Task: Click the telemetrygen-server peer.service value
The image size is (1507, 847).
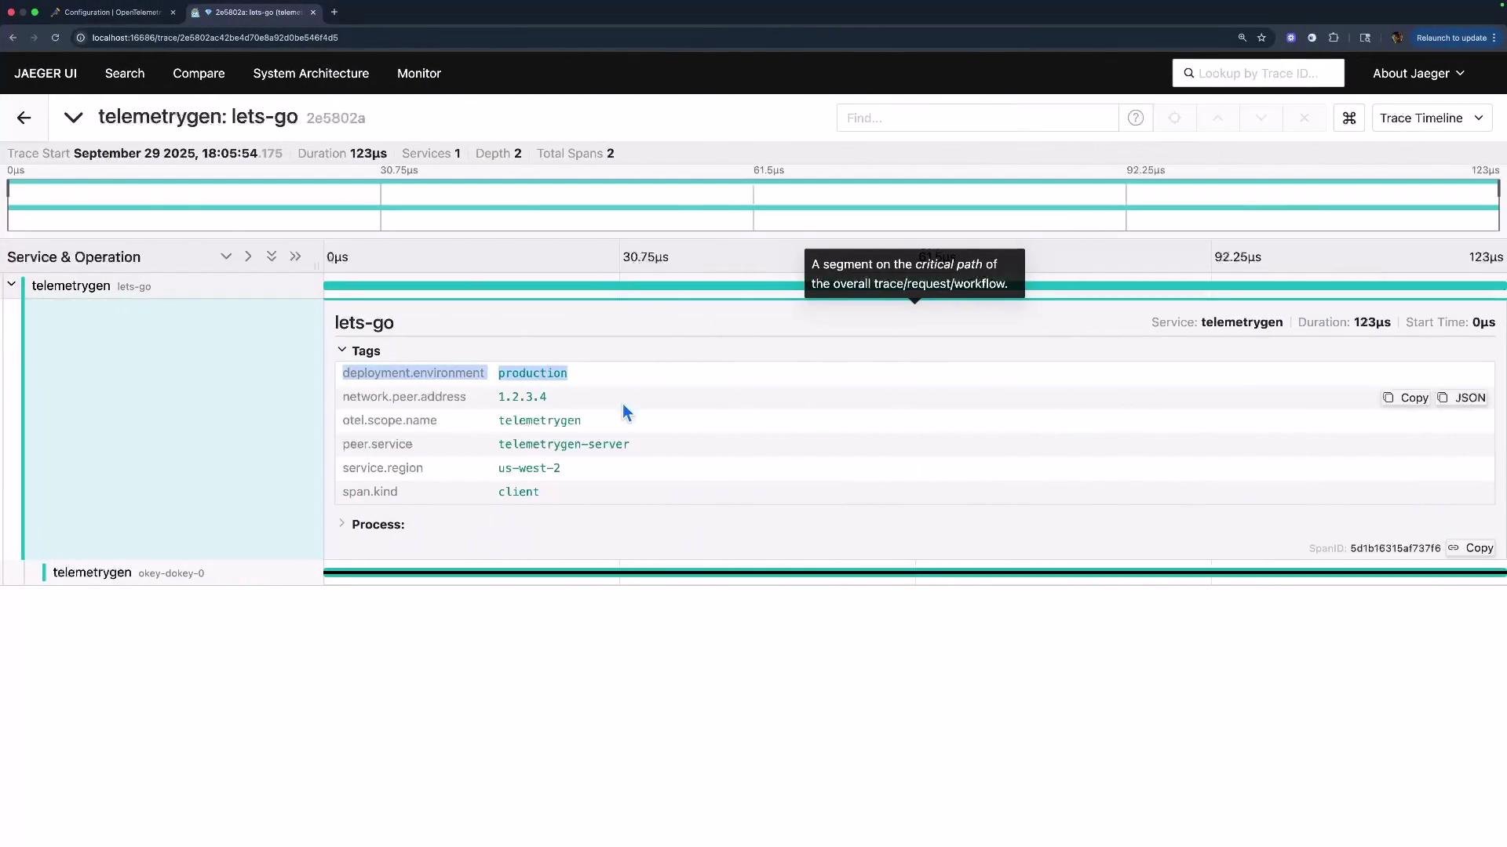Action: [564, 444]
